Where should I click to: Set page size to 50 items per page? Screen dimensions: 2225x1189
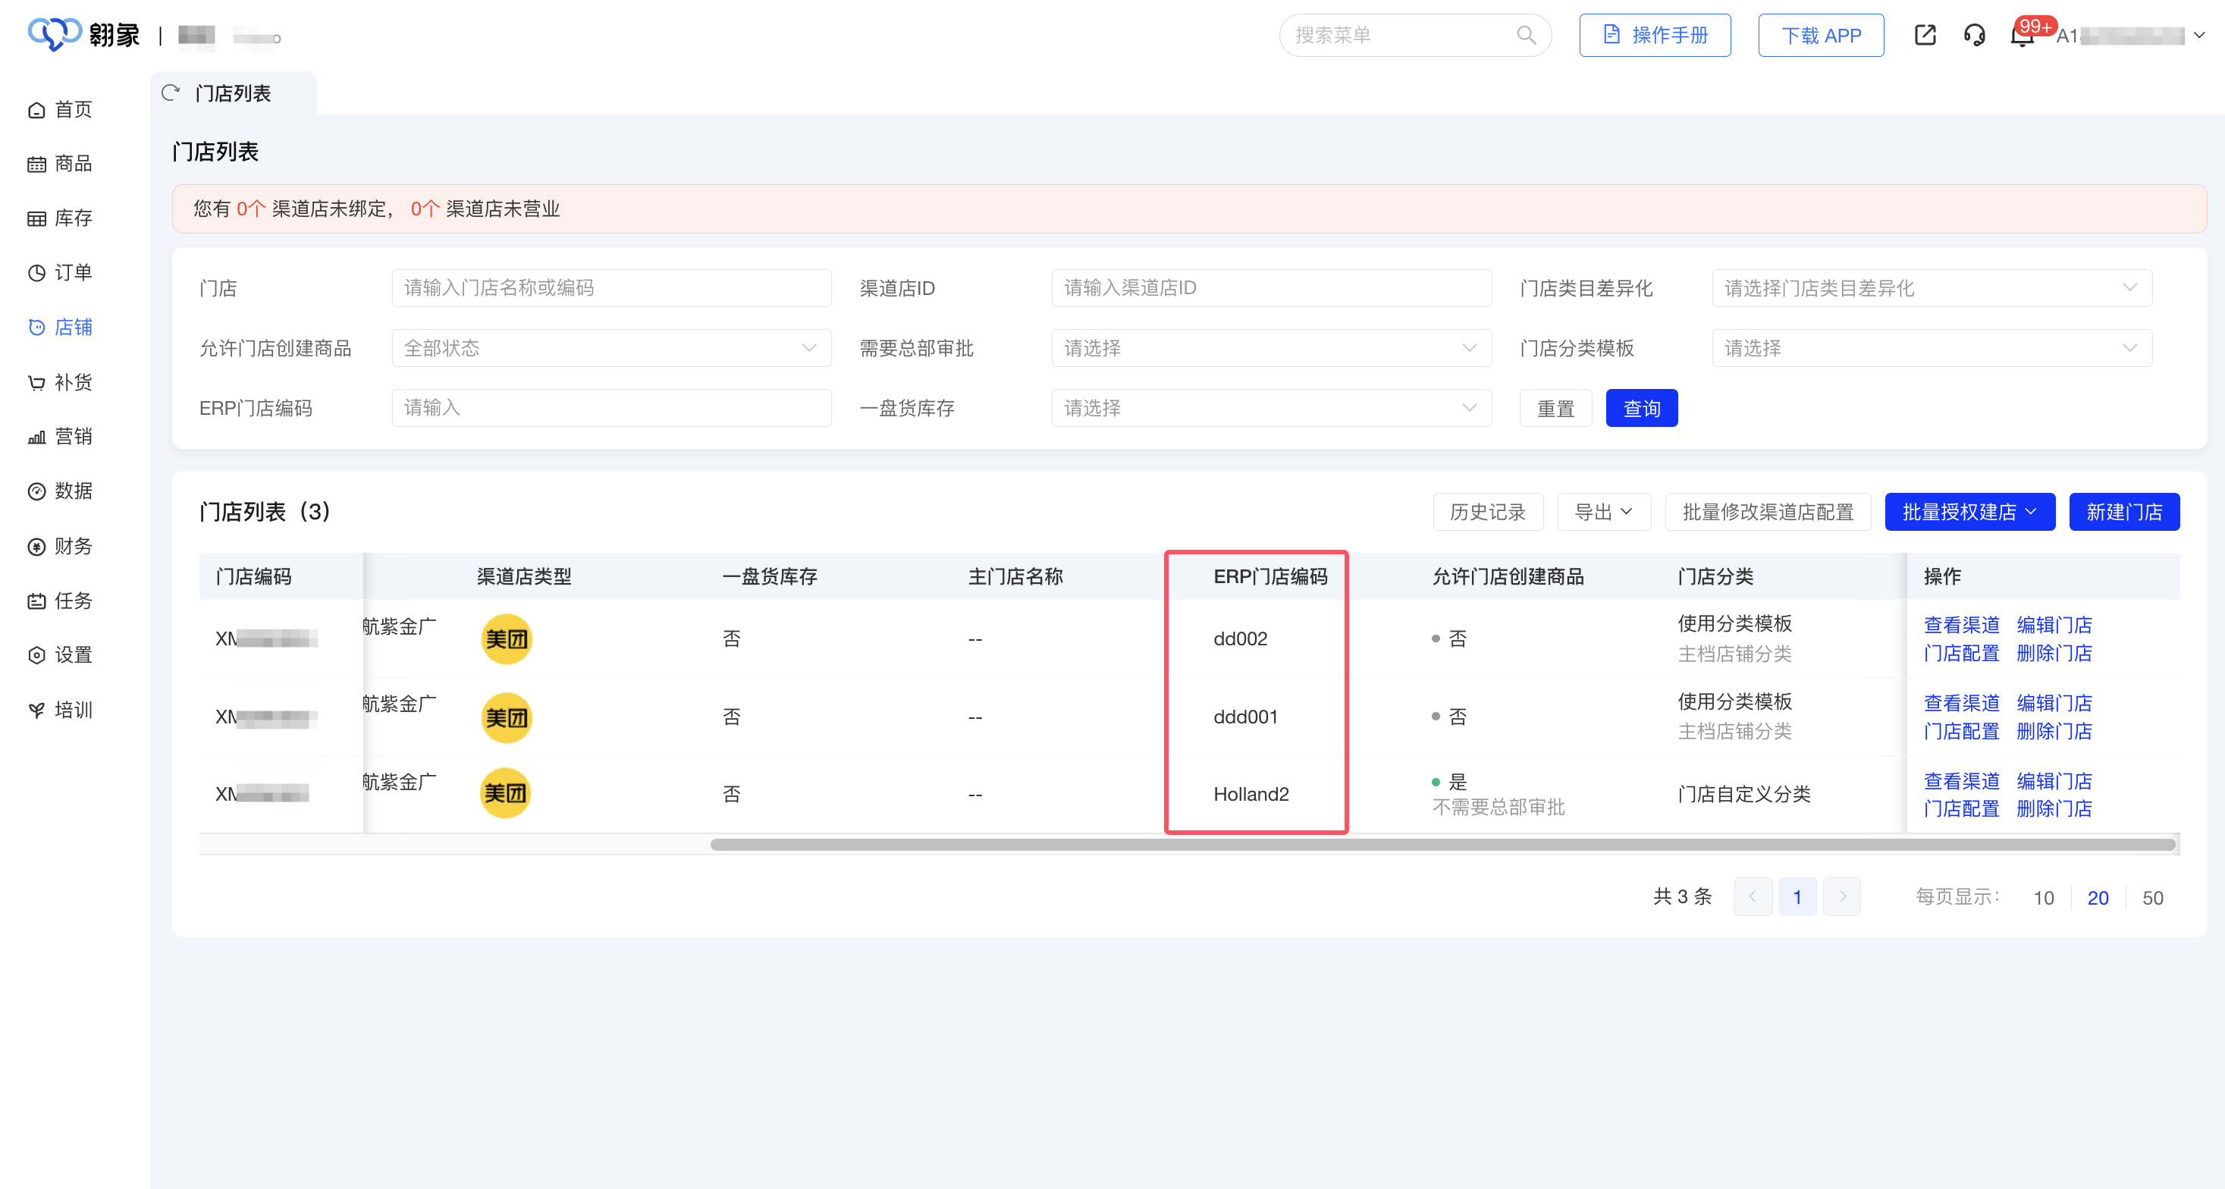click(2152, 897)
